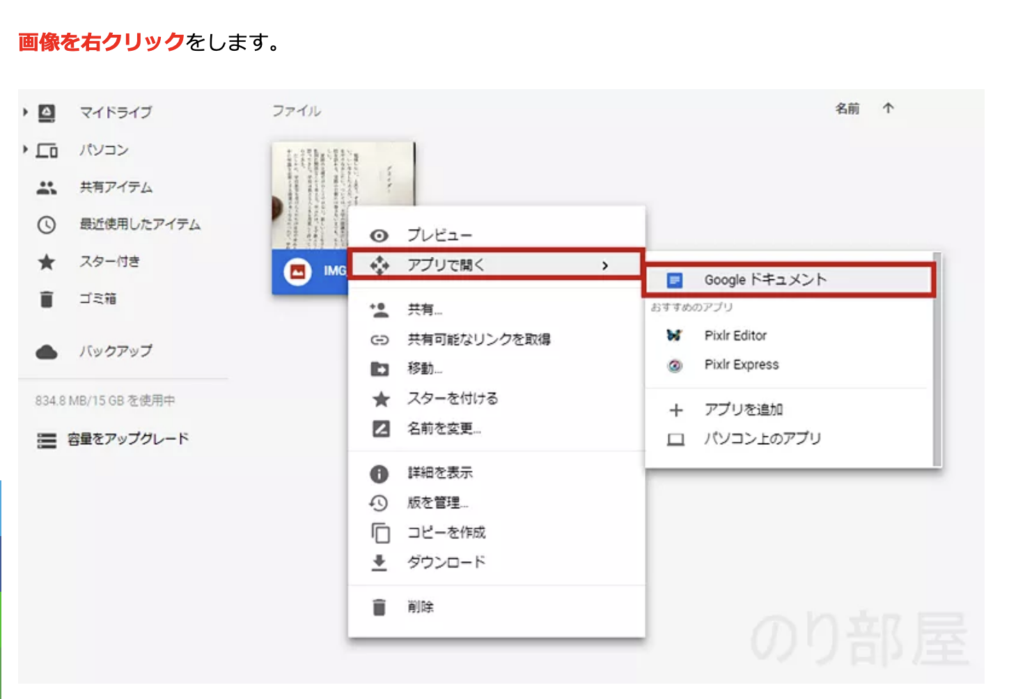Open バックアップ in sidebar

[x=116, y=351]
